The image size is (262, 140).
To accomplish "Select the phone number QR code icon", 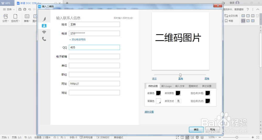I will (x=44, y=39).
